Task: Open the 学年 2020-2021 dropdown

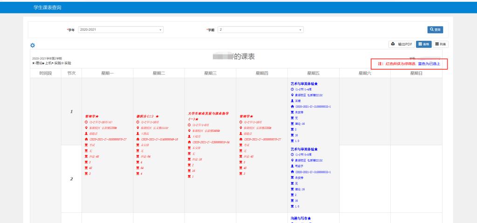Action: click(121, 30)
